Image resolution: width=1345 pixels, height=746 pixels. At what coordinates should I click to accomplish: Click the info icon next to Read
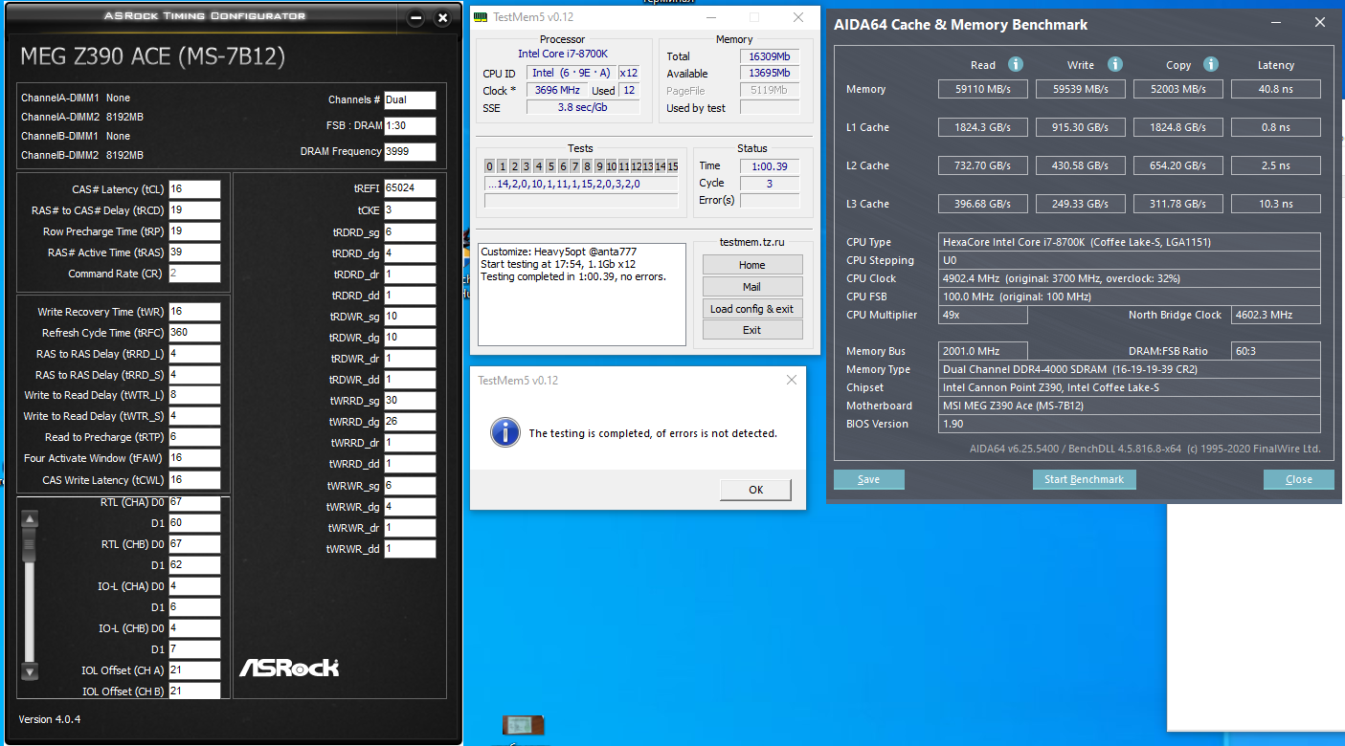pos(1016,65)
